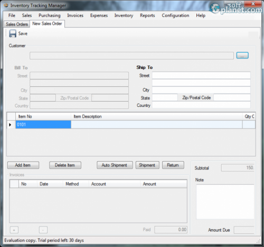The image size is (264, 247).
Task: Click the invoices Amount column header
Action: [x=164, y=184]
